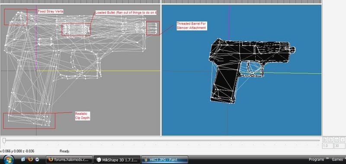Open the Windows Start orb
The height and width of the screenshot is (164, 346).
click(x=8, y=159)
